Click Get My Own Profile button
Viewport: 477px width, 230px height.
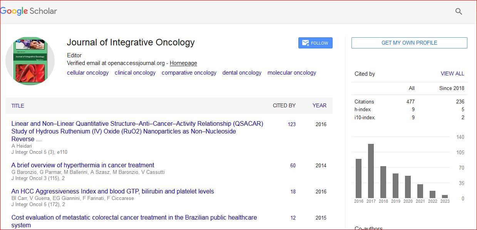(x=409, y=43)
